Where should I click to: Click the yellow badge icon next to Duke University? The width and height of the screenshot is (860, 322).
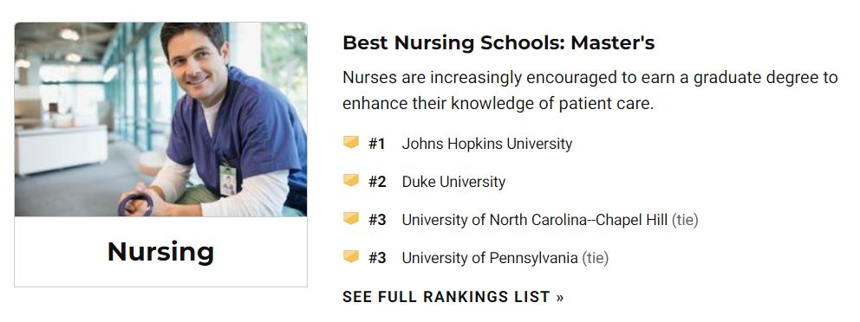(351, 181)
